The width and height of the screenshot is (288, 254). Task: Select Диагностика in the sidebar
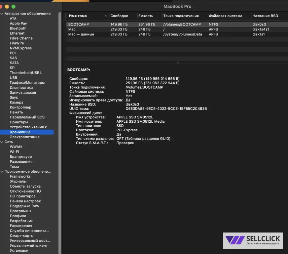(x=21, y=88)
